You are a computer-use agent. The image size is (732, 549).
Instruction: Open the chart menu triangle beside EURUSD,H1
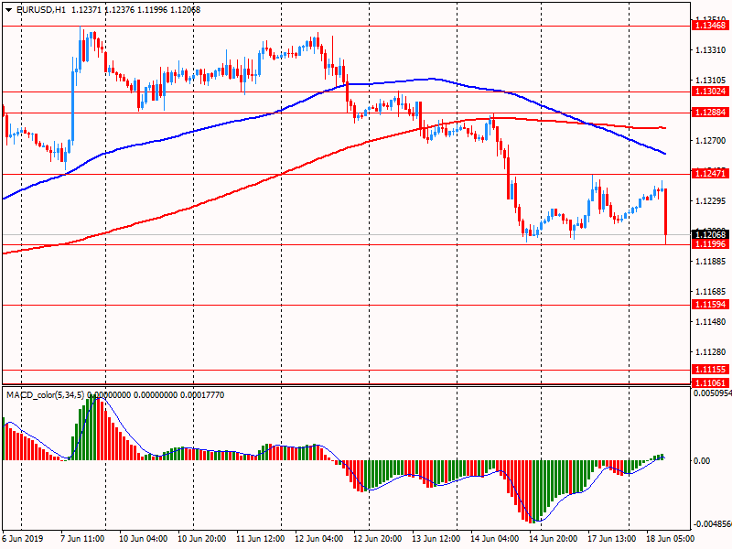pos(8,10)
